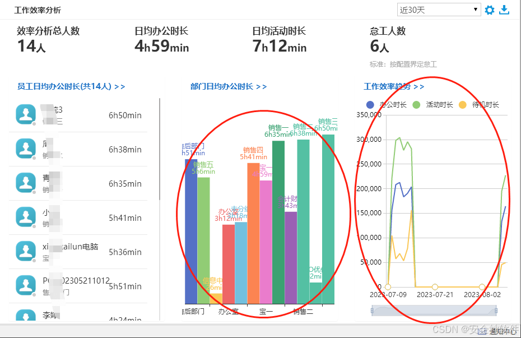Open 员工日均办公时长(共14人) link
The height and width of the screenshot is (338, 521).
click(x=71, y=86)
